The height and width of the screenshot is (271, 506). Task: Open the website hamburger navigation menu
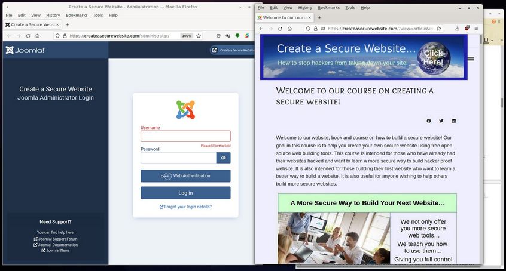tap(471, 59)
